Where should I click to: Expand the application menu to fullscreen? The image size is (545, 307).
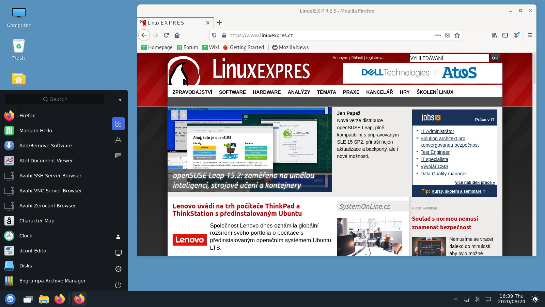pyautogui.click(x=118, y=102)
